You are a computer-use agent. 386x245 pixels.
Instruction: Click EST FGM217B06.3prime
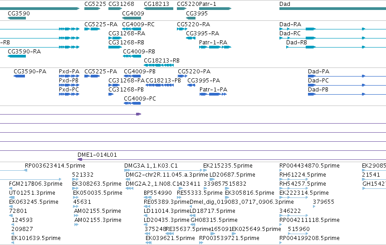tap(10, 188)
